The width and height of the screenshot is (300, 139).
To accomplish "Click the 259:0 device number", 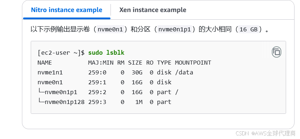I will coord(97,73).
